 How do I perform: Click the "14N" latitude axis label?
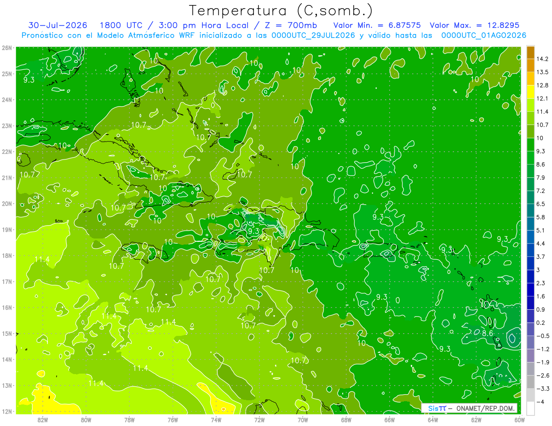click(x=7, y=359)
